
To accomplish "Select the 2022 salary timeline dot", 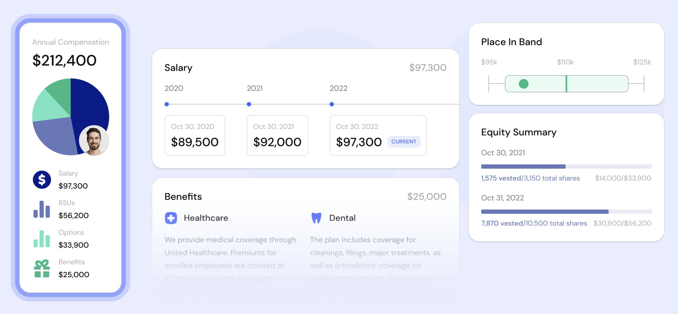I will [332, 104].
